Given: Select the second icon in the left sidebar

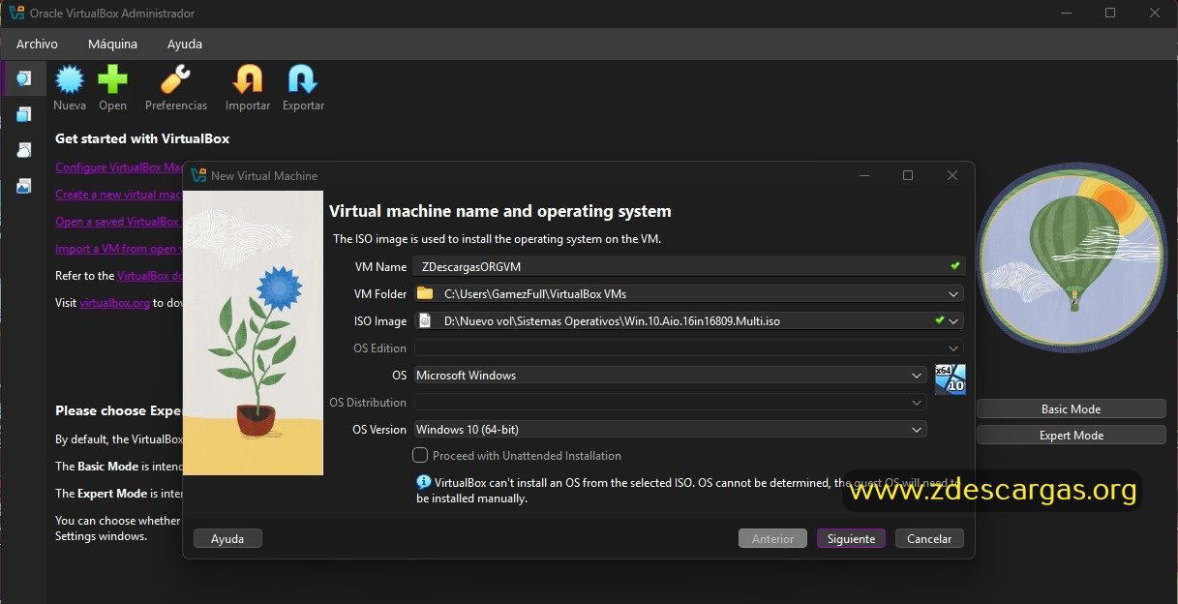Looking at the screenshot, I should tap(23, 114).
